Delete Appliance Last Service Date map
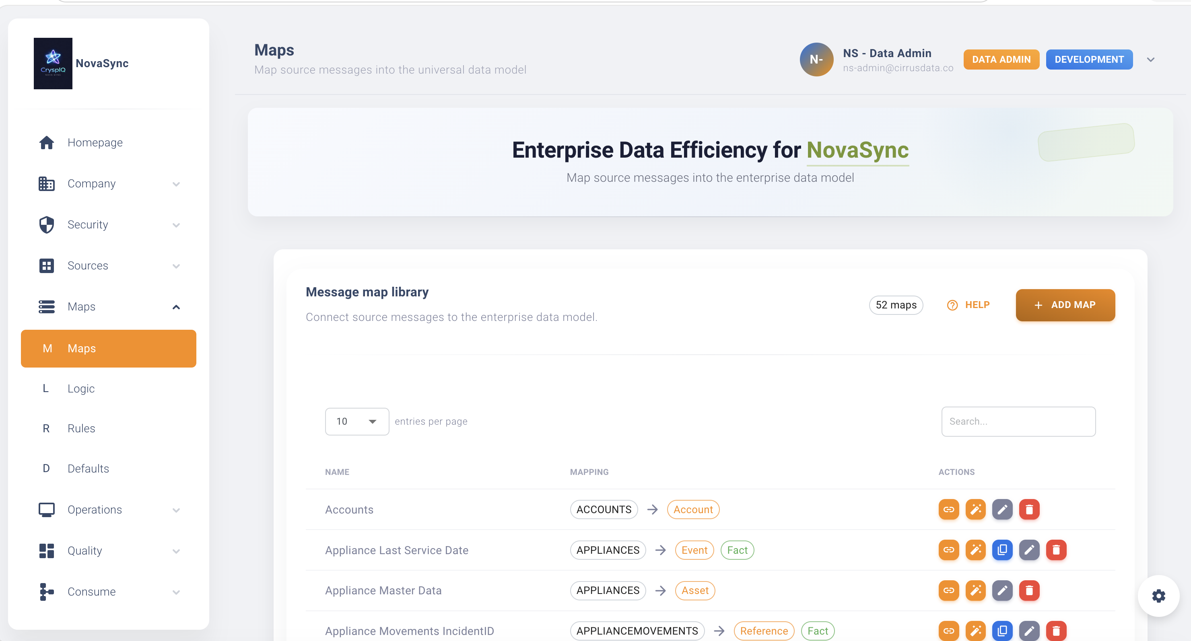This screenshot has width=1191, height=641. (x=1056, y=550)
